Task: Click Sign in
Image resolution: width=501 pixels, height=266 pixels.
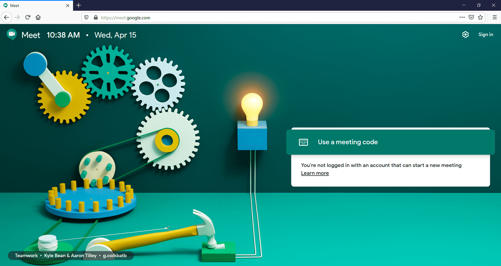Action: pos(486,34)
